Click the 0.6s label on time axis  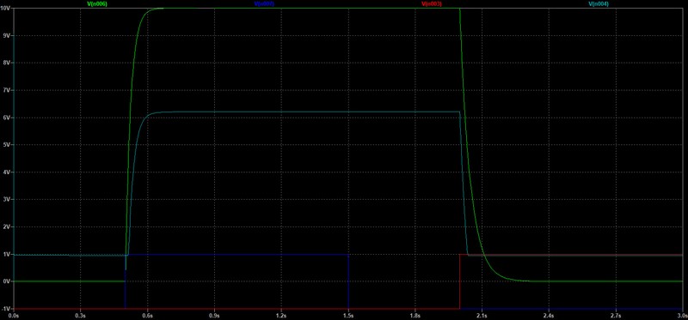pos(148,315)
